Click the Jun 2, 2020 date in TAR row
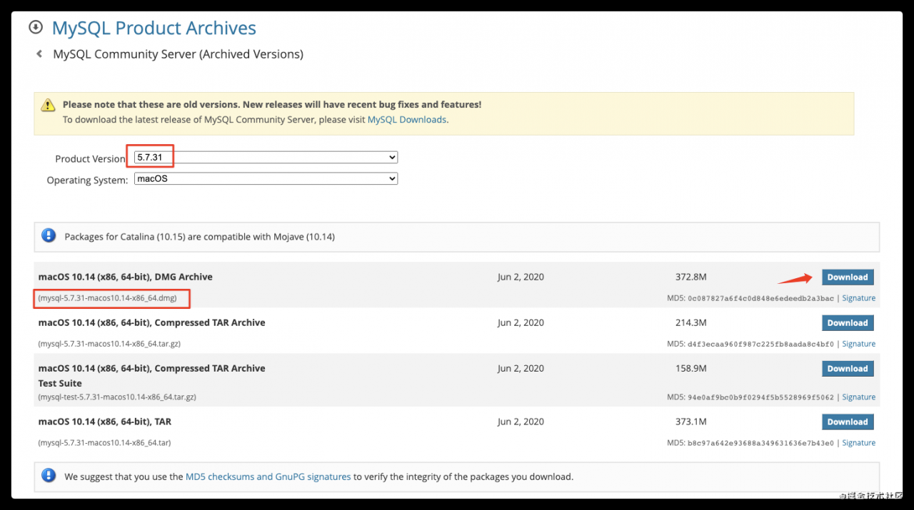This screenshot has width=914, height=510. point(521,422)
